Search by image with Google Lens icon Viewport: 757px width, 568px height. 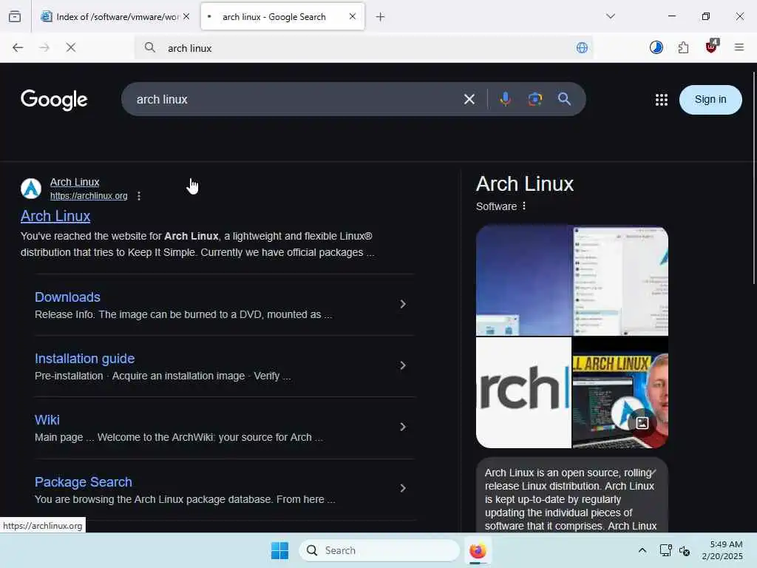pyautogui.click(x=535, y=99)
